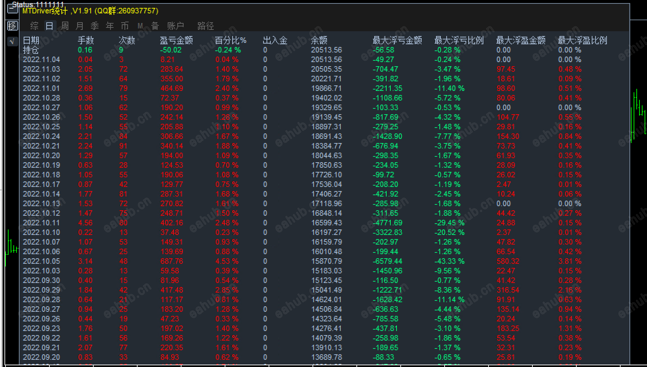Click the 最大浮盈比例 column header
The height and width of the screenshot is (367, 647).
pyautogui.click(x=583, y=40)
